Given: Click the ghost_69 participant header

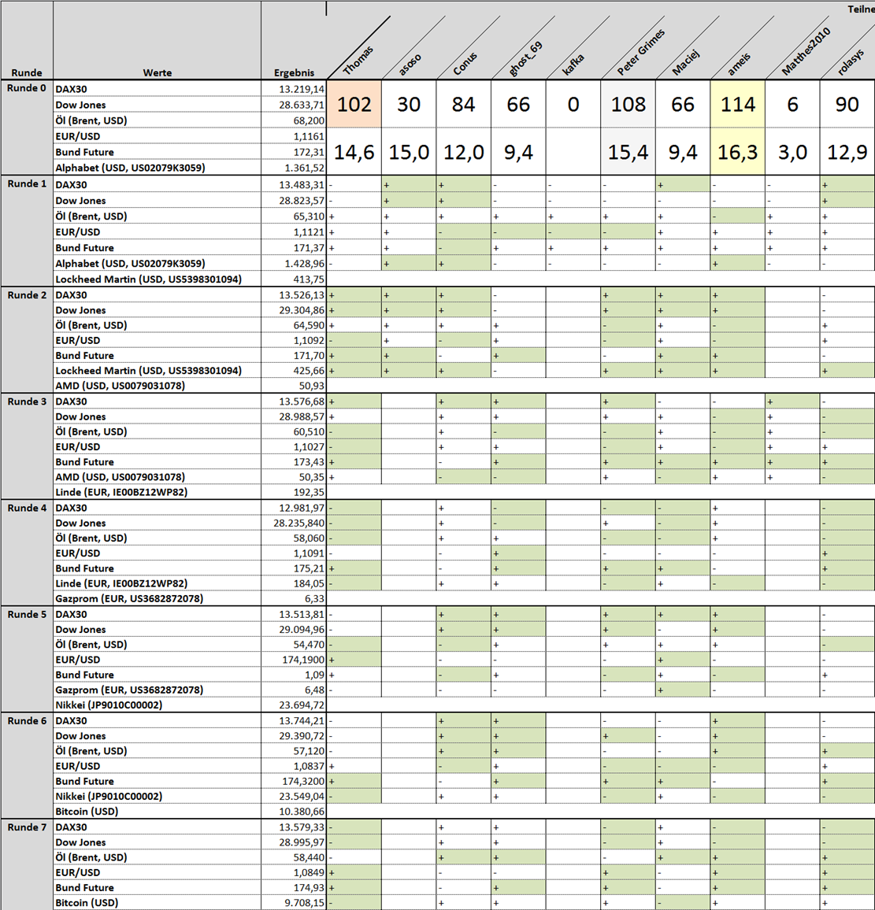Looking at the screenshot, I should 525,58.
